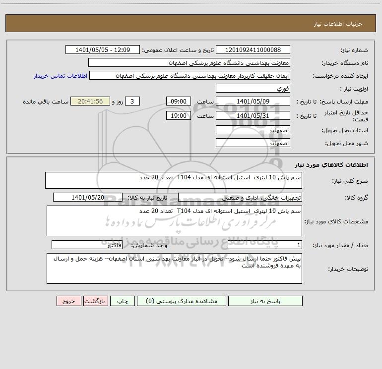Image resolution: width=382 pixels, height=369 pixels.
Task: Click the جزئیات اطلاعات نیاز header title
Action: tap(338, 24)
